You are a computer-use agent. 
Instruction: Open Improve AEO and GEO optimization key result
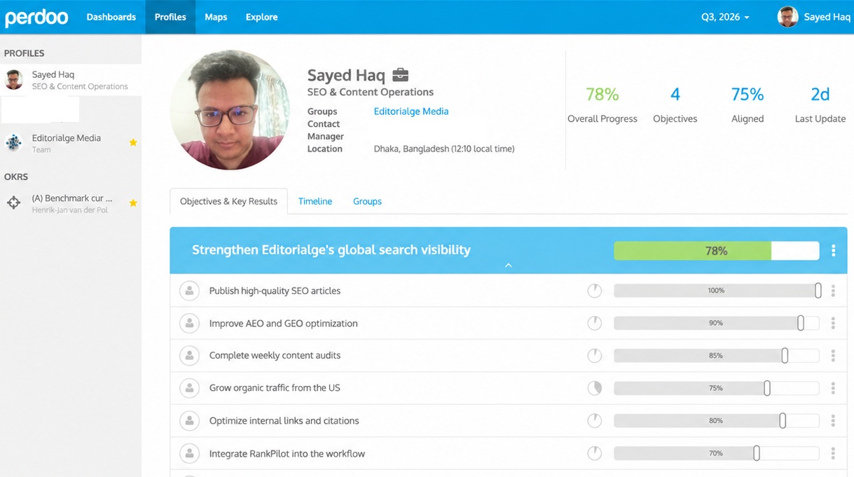(x=283, y=324)
